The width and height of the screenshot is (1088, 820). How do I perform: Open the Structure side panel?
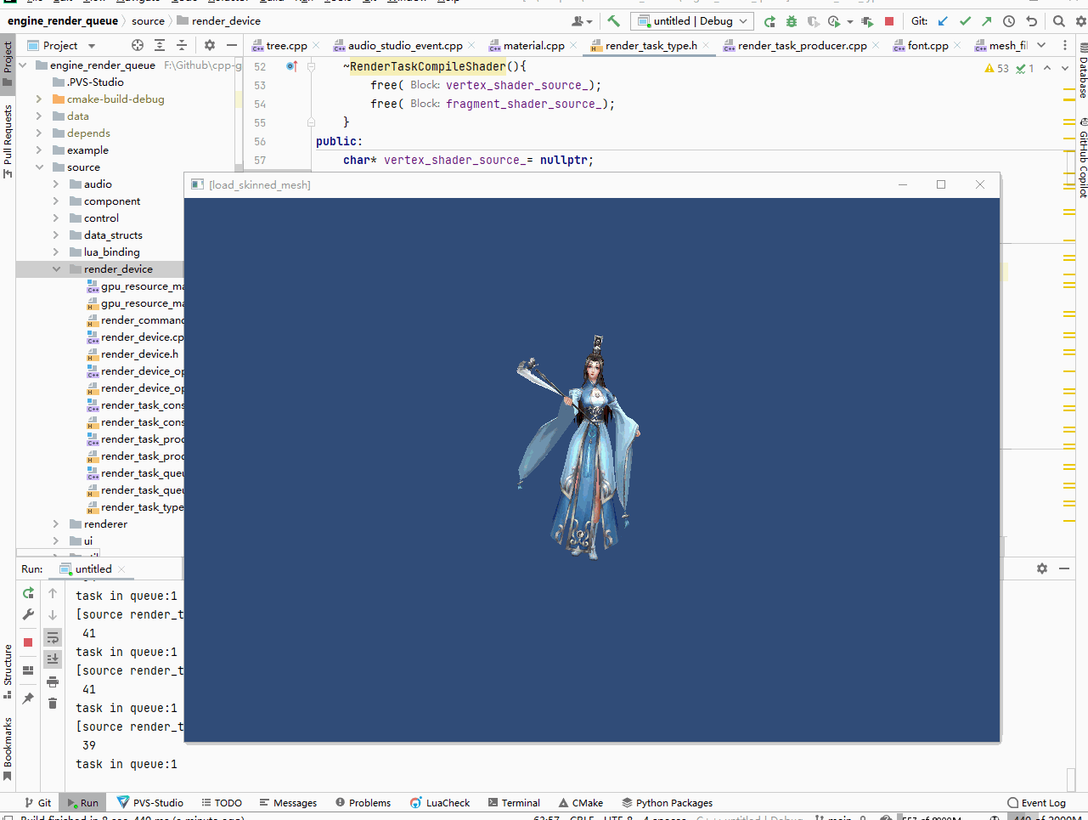click(8, 671)
